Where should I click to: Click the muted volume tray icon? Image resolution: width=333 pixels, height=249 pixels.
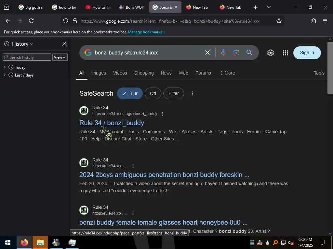(291, 243)
